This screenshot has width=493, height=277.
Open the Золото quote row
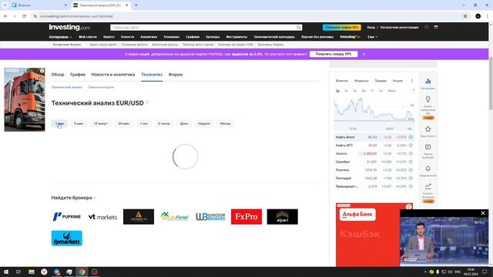374,154
